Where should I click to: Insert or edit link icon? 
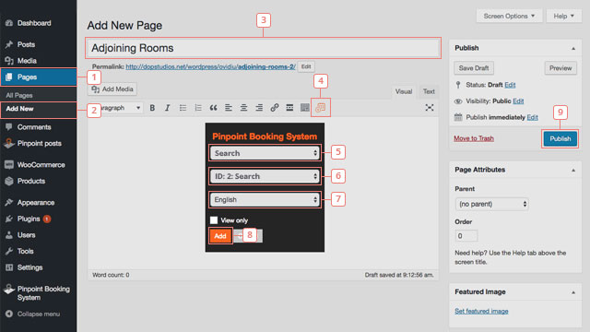tap(275, 108)
